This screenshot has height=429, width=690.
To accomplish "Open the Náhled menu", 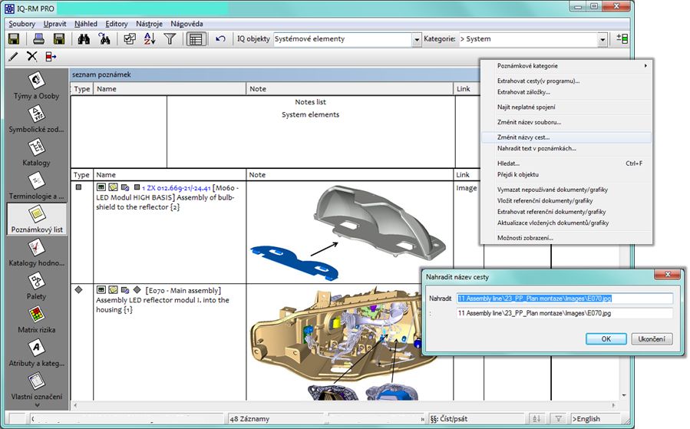I will point(86,24).
